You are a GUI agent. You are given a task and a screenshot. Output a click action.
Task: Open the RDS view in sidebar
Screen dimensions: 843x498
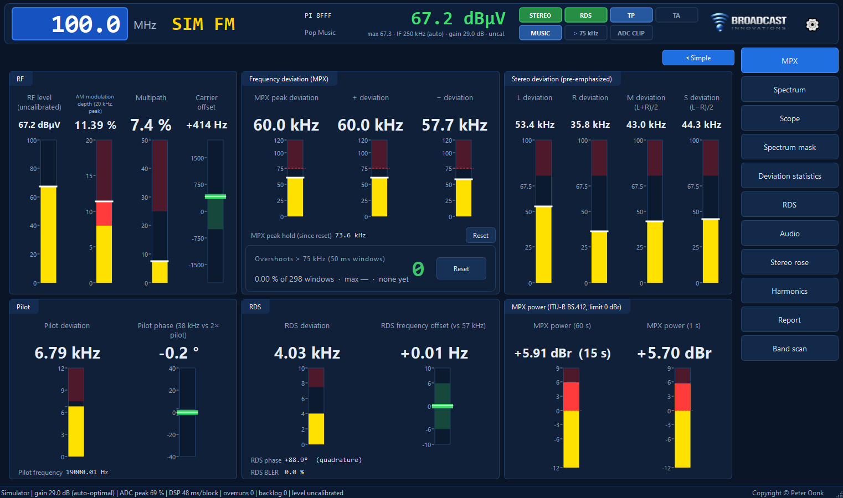[789, 204]
